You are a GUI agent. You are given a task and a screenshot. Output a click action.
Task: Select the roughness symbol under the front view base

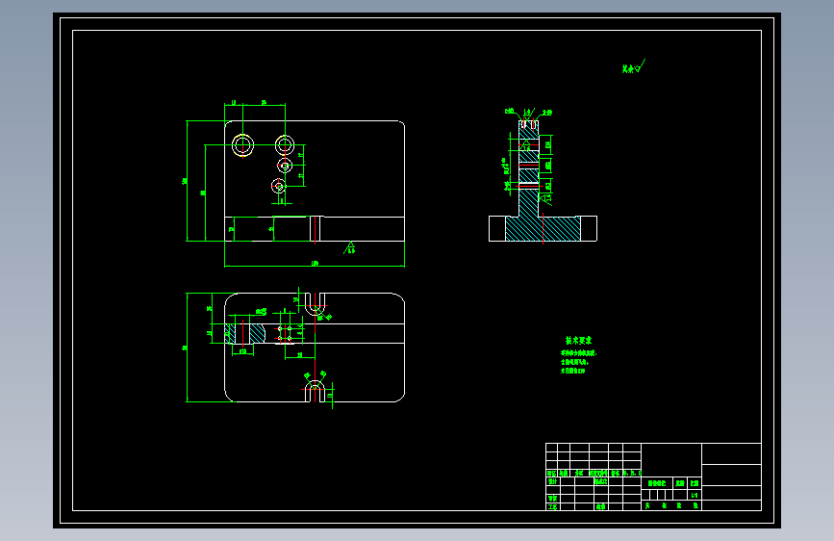point(349,247)
